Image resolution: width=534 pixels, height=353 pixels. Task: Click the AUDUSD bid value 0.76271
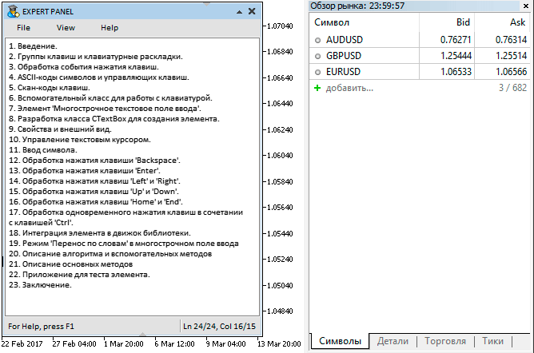(456, 40)
